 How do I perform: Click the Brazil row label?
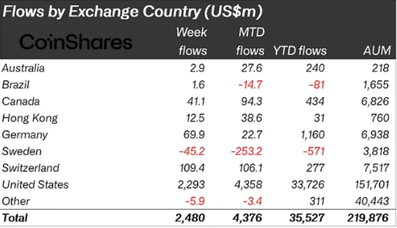tap(17, 84)
